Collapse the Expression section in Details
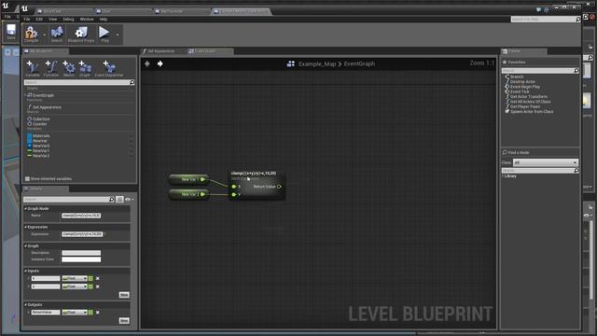 25,227
